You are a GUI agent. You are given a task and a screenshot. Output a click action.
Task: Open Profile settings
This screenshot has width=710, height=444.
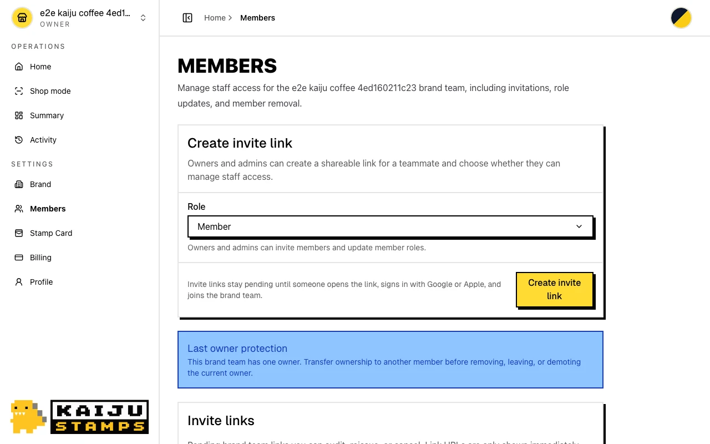pyautogui.click(x=79, y=282)
